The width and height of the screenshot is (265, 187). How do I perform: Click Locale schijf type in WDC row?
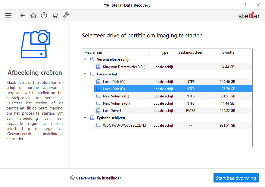click(163, 125)
